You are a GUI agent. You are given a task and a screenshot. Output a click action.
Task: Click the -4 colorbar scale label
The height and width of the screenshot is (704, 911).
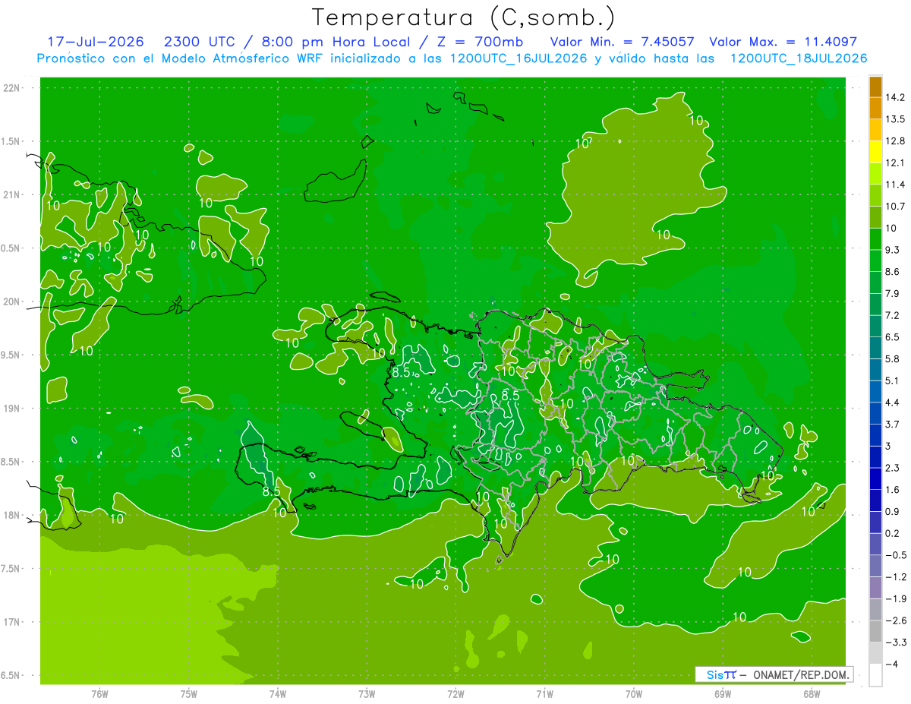[892, 664]
